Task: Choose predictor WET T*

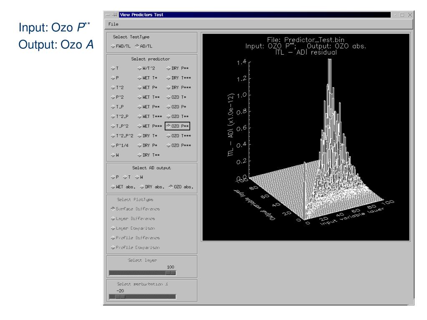Action: tap(147, 78)
